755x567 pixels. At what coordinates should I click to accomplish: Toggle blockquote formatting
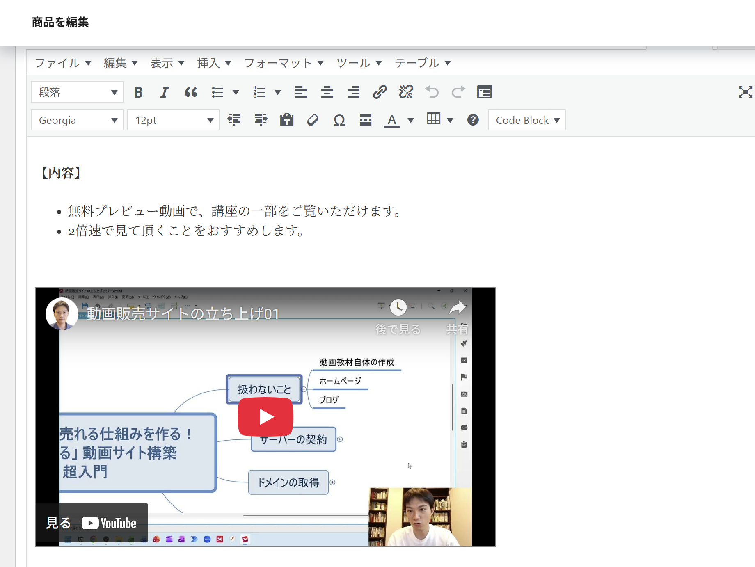pyautogui.click(x=191, y=92)
